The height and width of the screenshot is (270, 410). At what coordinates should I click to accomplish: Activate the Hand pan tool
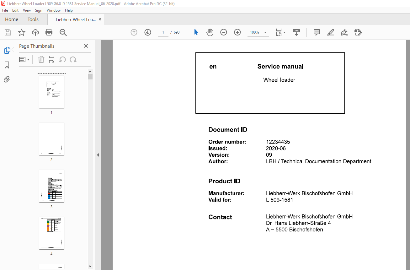click(210, 32)
